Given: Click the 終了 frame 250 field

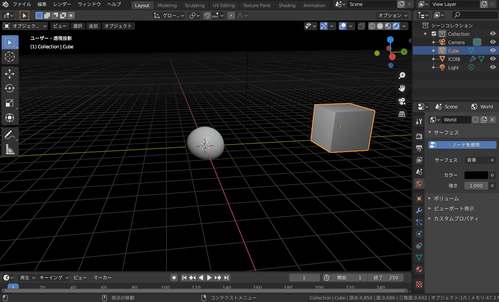Looking at the screenshot, I should point(385,278).
